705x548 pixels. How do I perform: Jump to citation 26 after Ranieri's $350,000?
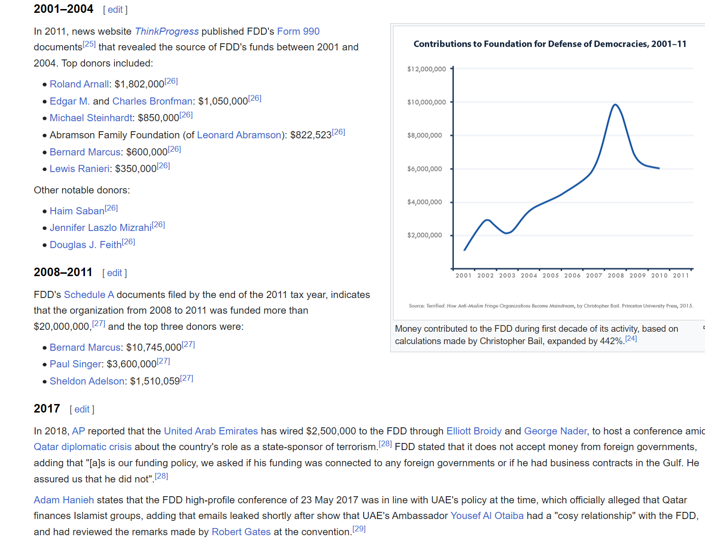(x=163, y=166)
